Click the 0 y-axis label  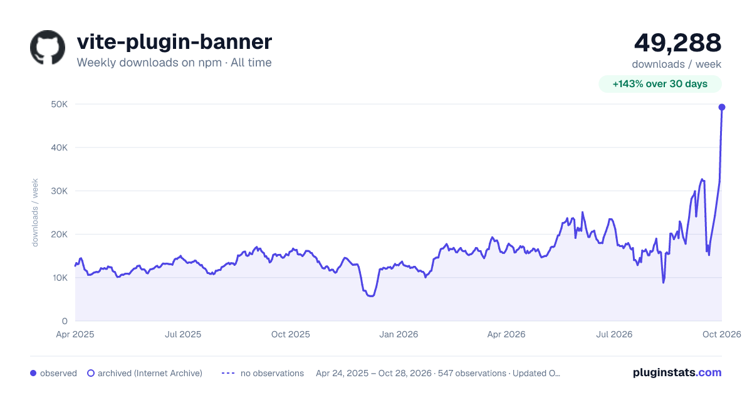[x=65, y=321]
